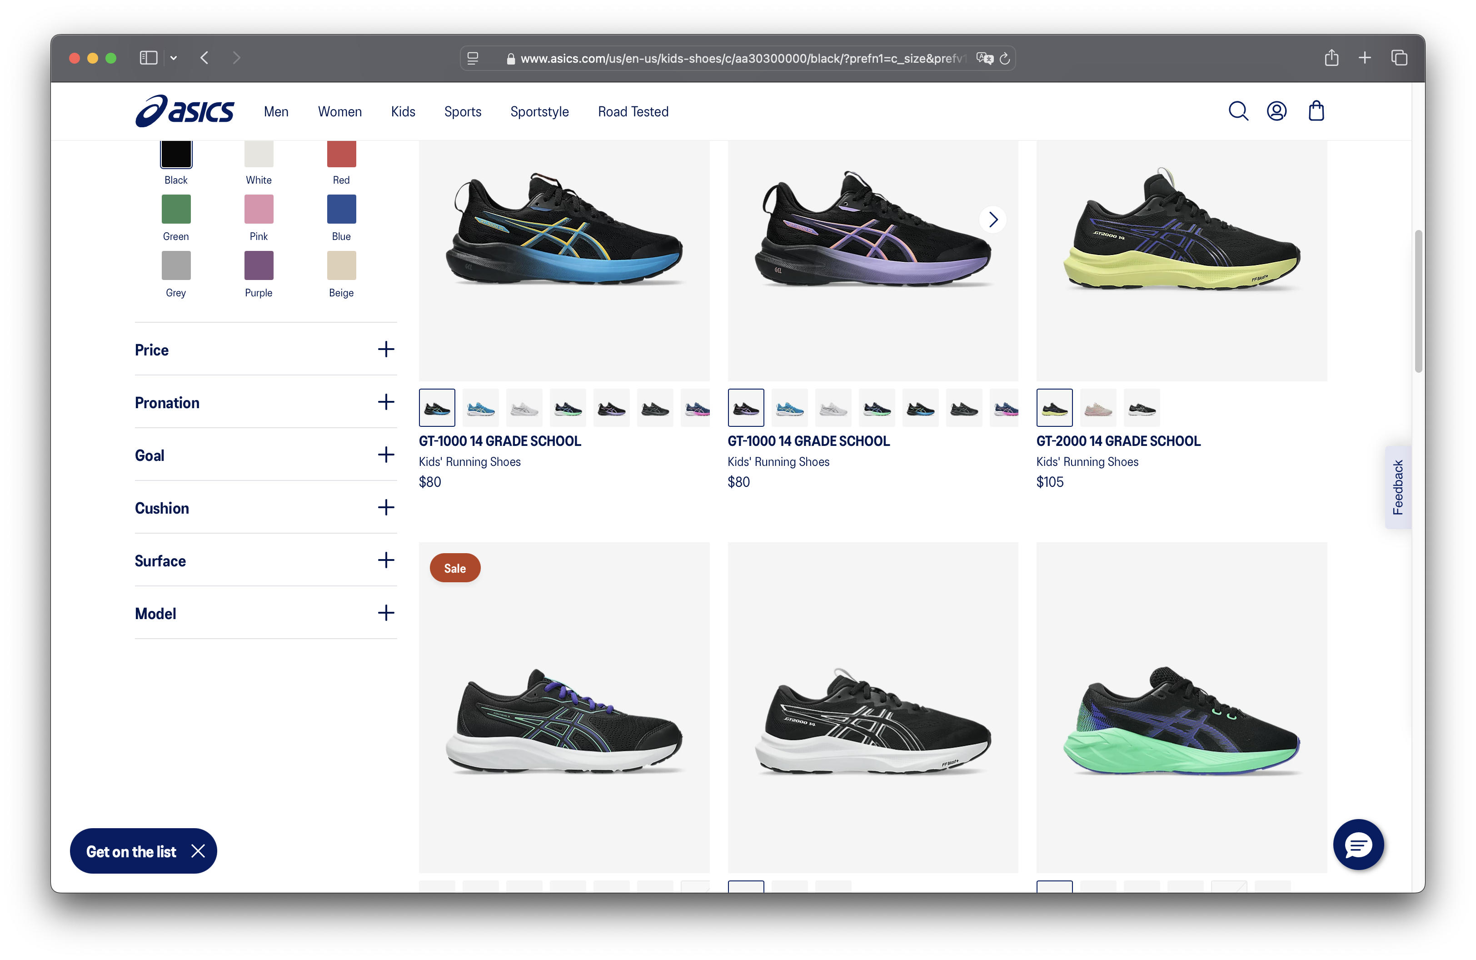Expand the Goal filter

pos(265,455)
